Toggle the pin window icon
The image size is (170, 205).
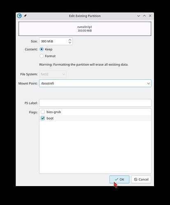[25, 16]
